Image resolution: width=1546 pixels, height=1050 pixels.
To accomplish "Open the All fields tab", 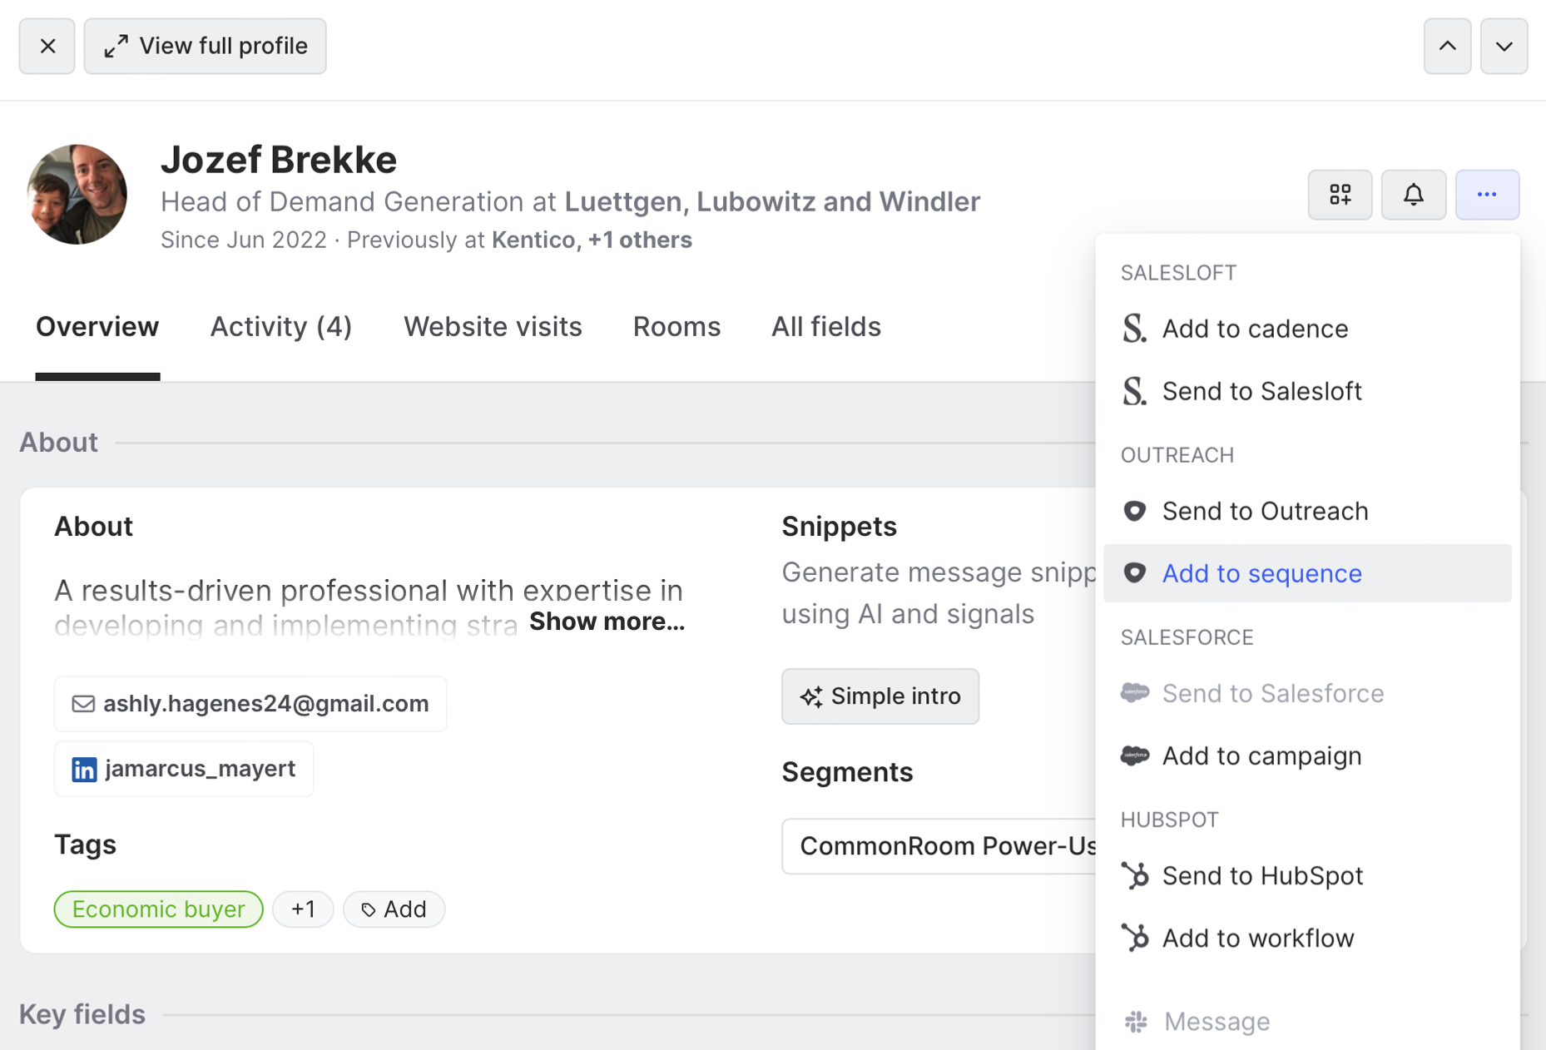I will click(826, 327).
